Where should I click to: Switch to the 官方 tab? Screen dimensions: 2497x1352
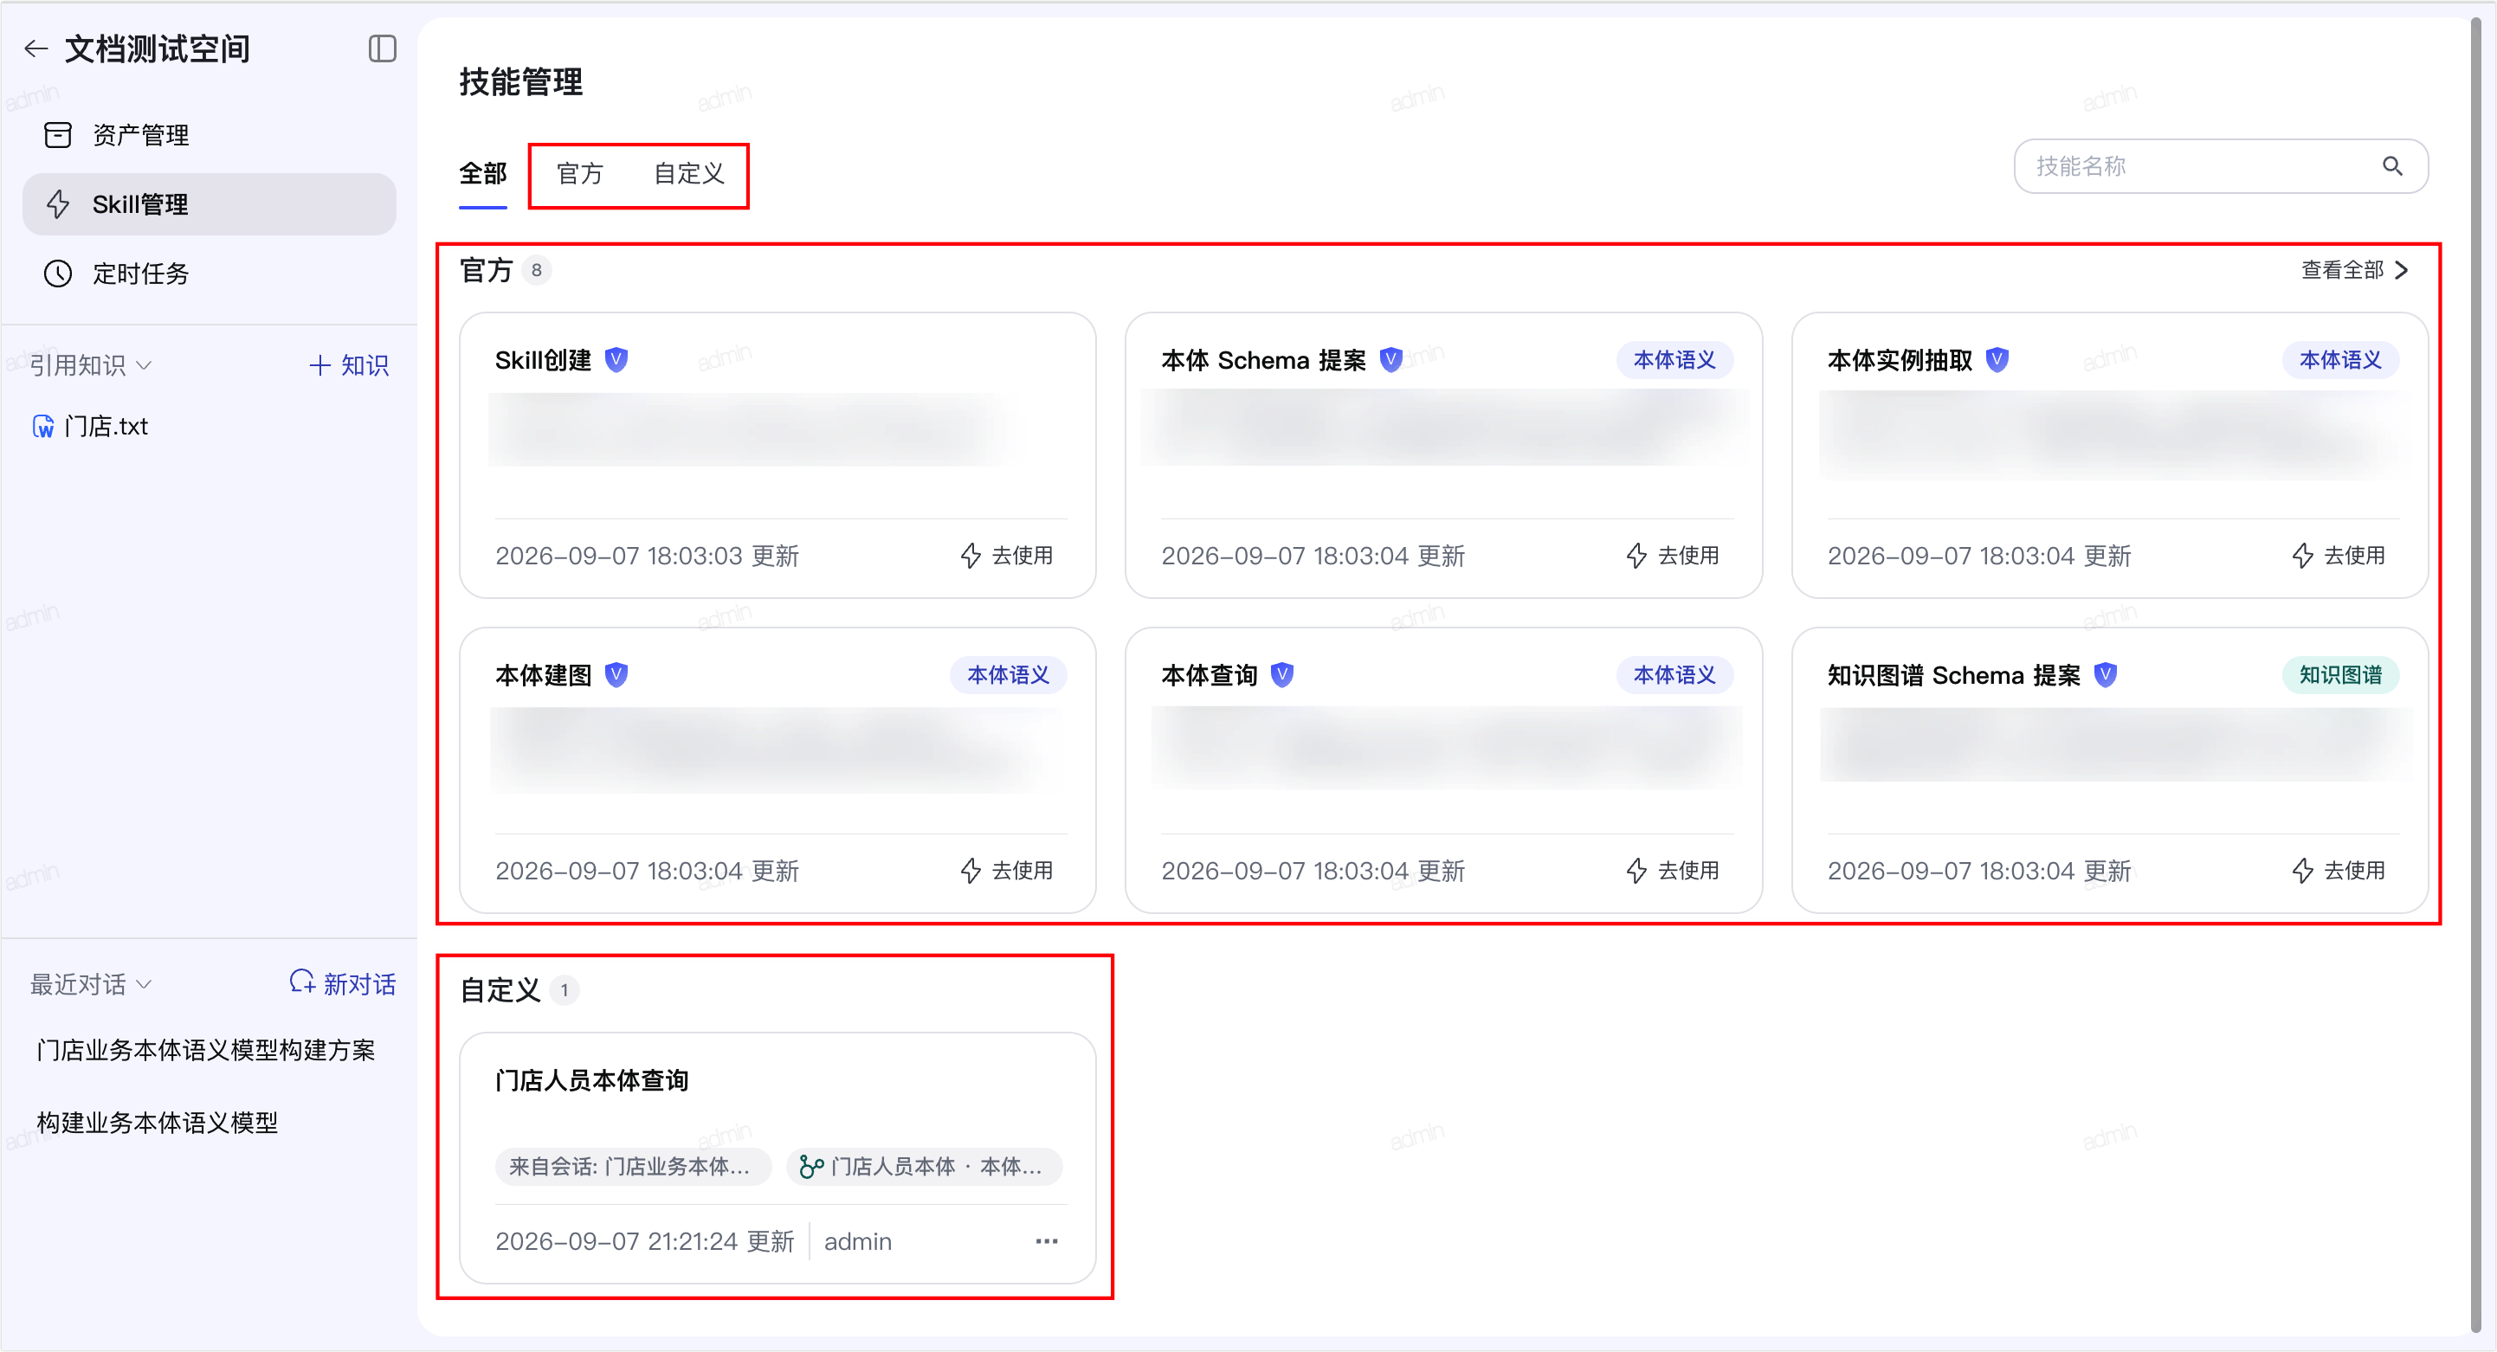click(x=580, y=173)
